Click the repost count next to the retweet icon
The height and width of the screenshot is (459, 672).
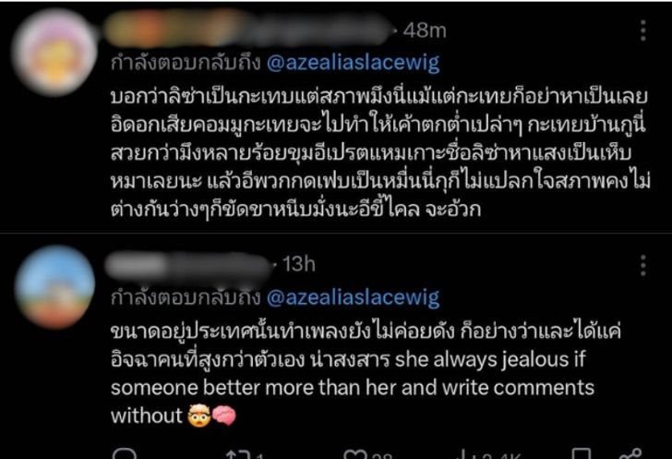259,455
